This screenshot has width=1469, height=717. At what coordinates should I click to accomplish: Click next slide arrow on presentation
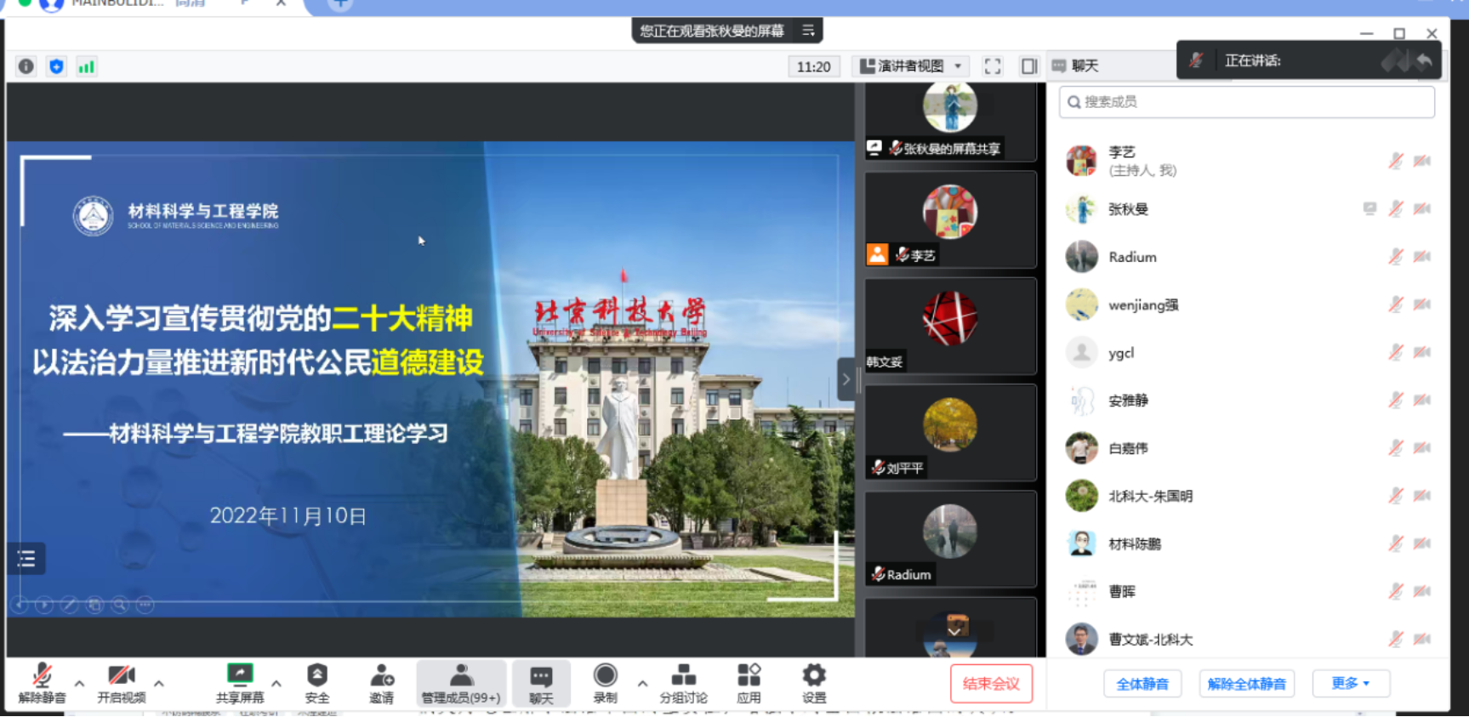pos(44,605)
